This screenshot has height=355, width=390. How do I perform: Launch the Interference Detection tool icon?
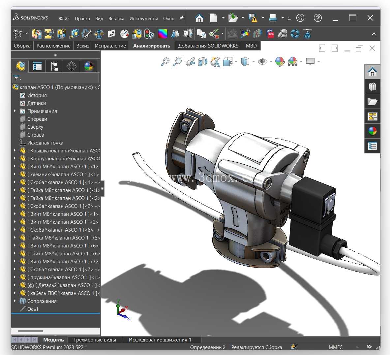tap(37, 34)
